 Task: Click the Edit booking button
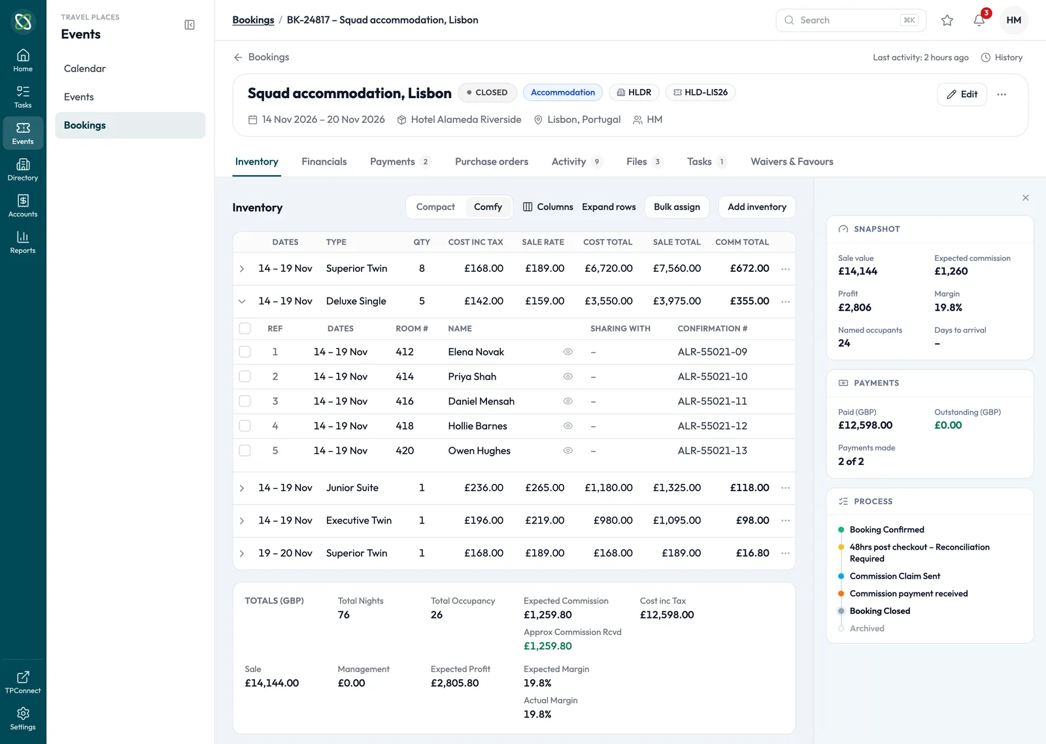pyautogui.click(x=962, y=95)
